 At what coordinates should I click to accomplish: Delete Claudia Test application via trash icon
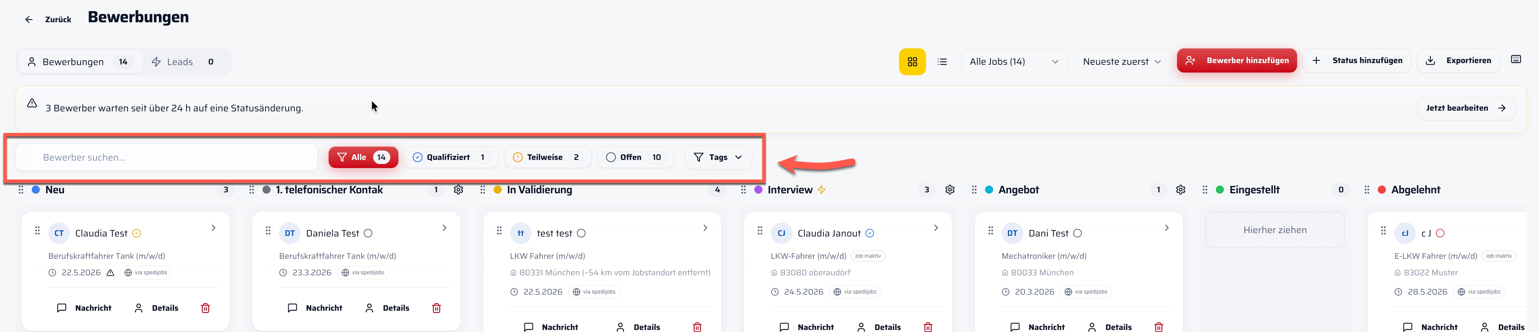click(x=205, y=308)
